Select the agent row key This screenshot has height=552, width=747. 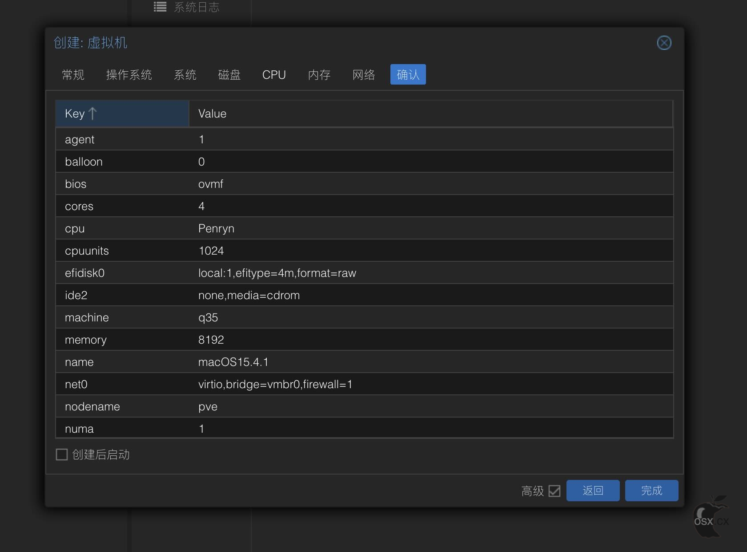click(x=80, y=139)
